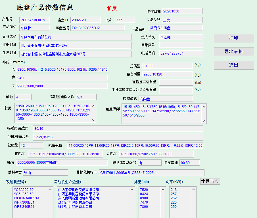Viewport: 257px width, 218px height.
Task: Click the 企业名称 field
Action: 75,37
